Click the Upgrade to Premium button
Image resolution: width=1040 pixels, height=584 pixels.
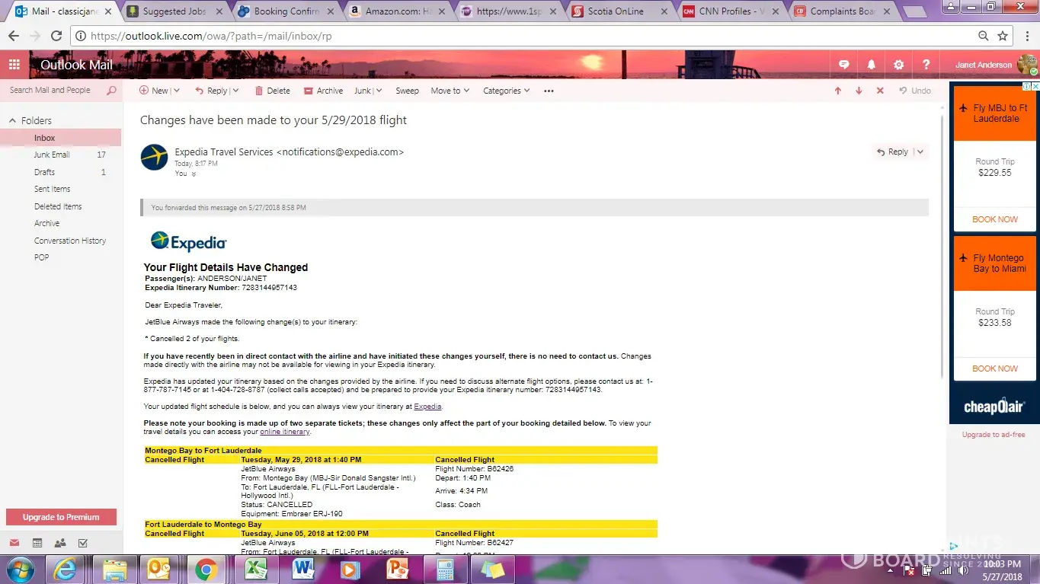coord(61,517)
